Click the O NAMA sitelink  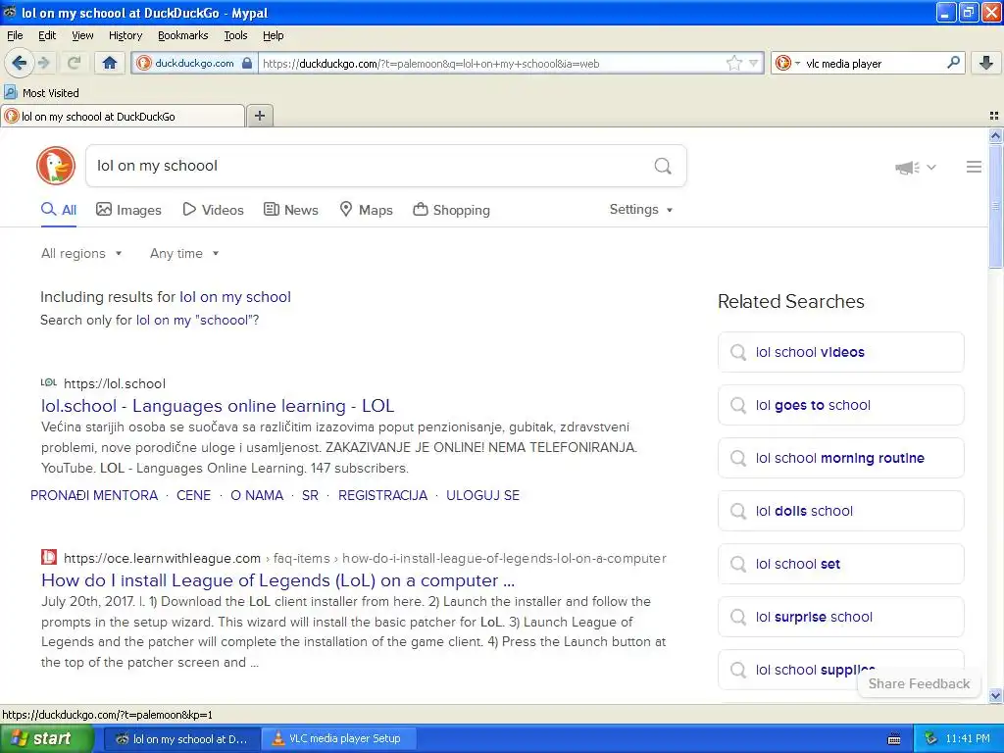(257, 495)
